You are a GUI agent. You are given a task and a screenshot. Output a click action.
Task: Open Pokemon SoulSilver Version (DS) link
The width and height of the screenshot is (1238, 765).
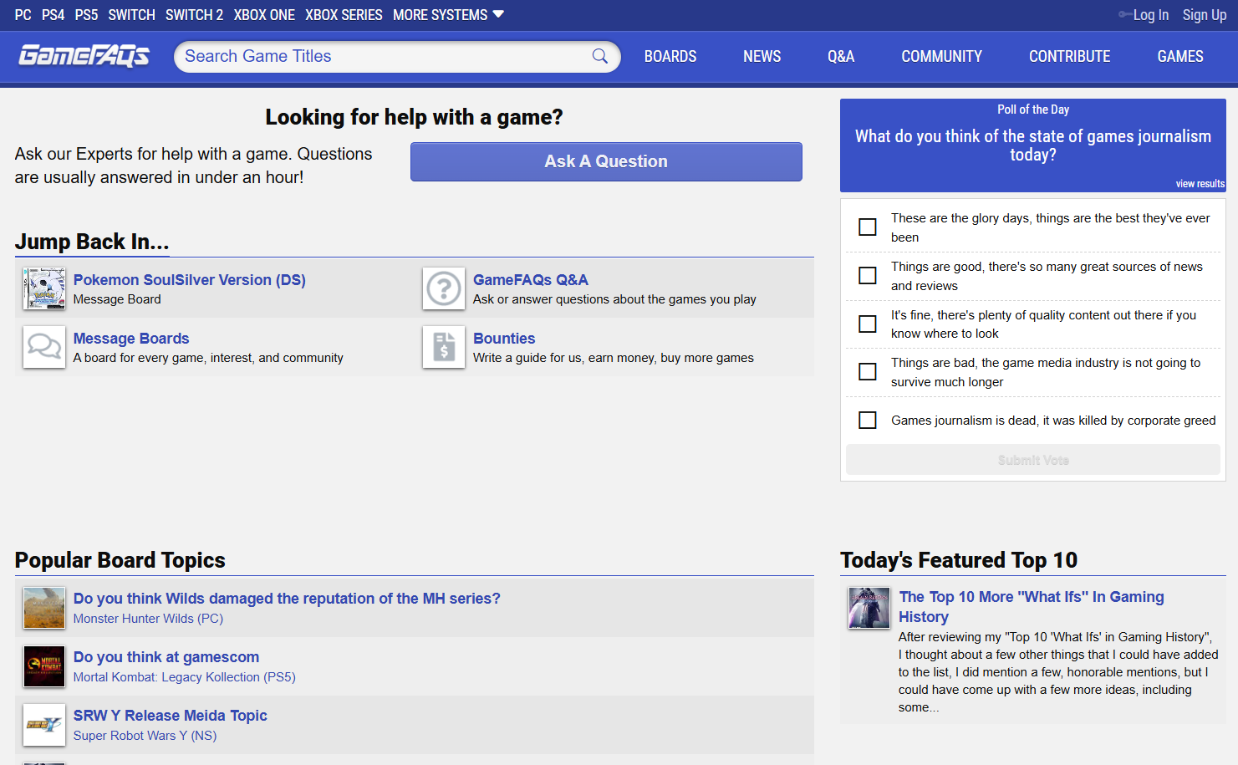point(190,280)
